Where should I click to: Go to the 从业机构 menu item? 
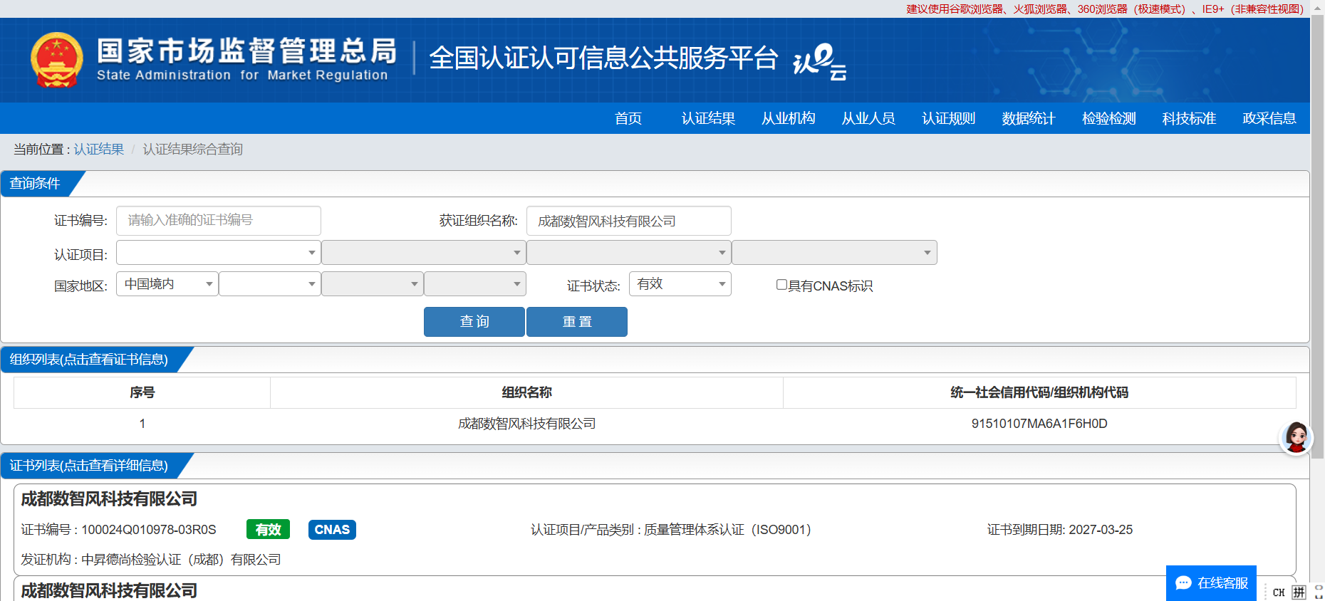tap(788, 118)
